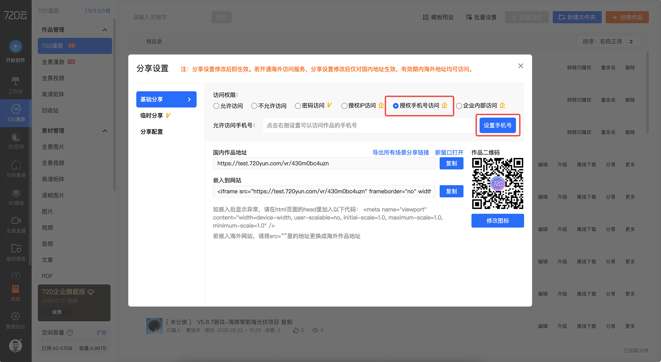Open the 商城 shop icon

16,289
